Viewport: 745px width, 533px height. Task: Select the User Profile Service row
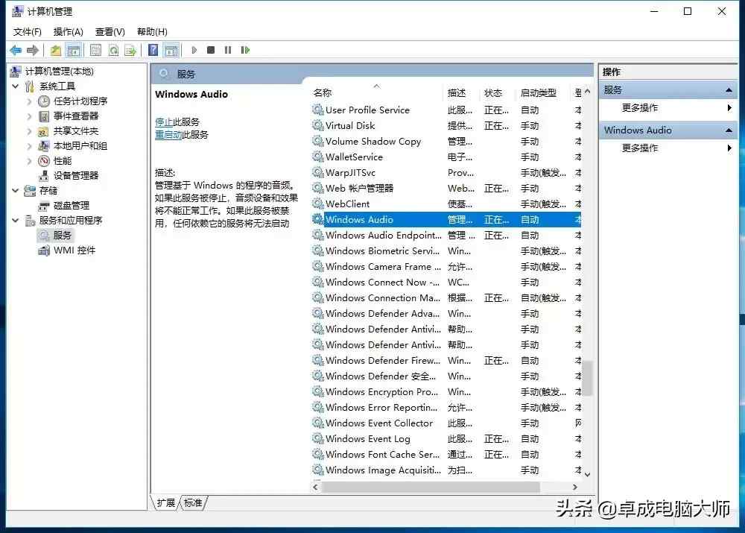click(x=446, y=110)
